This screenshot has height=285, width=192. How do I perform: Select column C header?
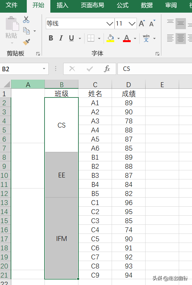point(95,84)
